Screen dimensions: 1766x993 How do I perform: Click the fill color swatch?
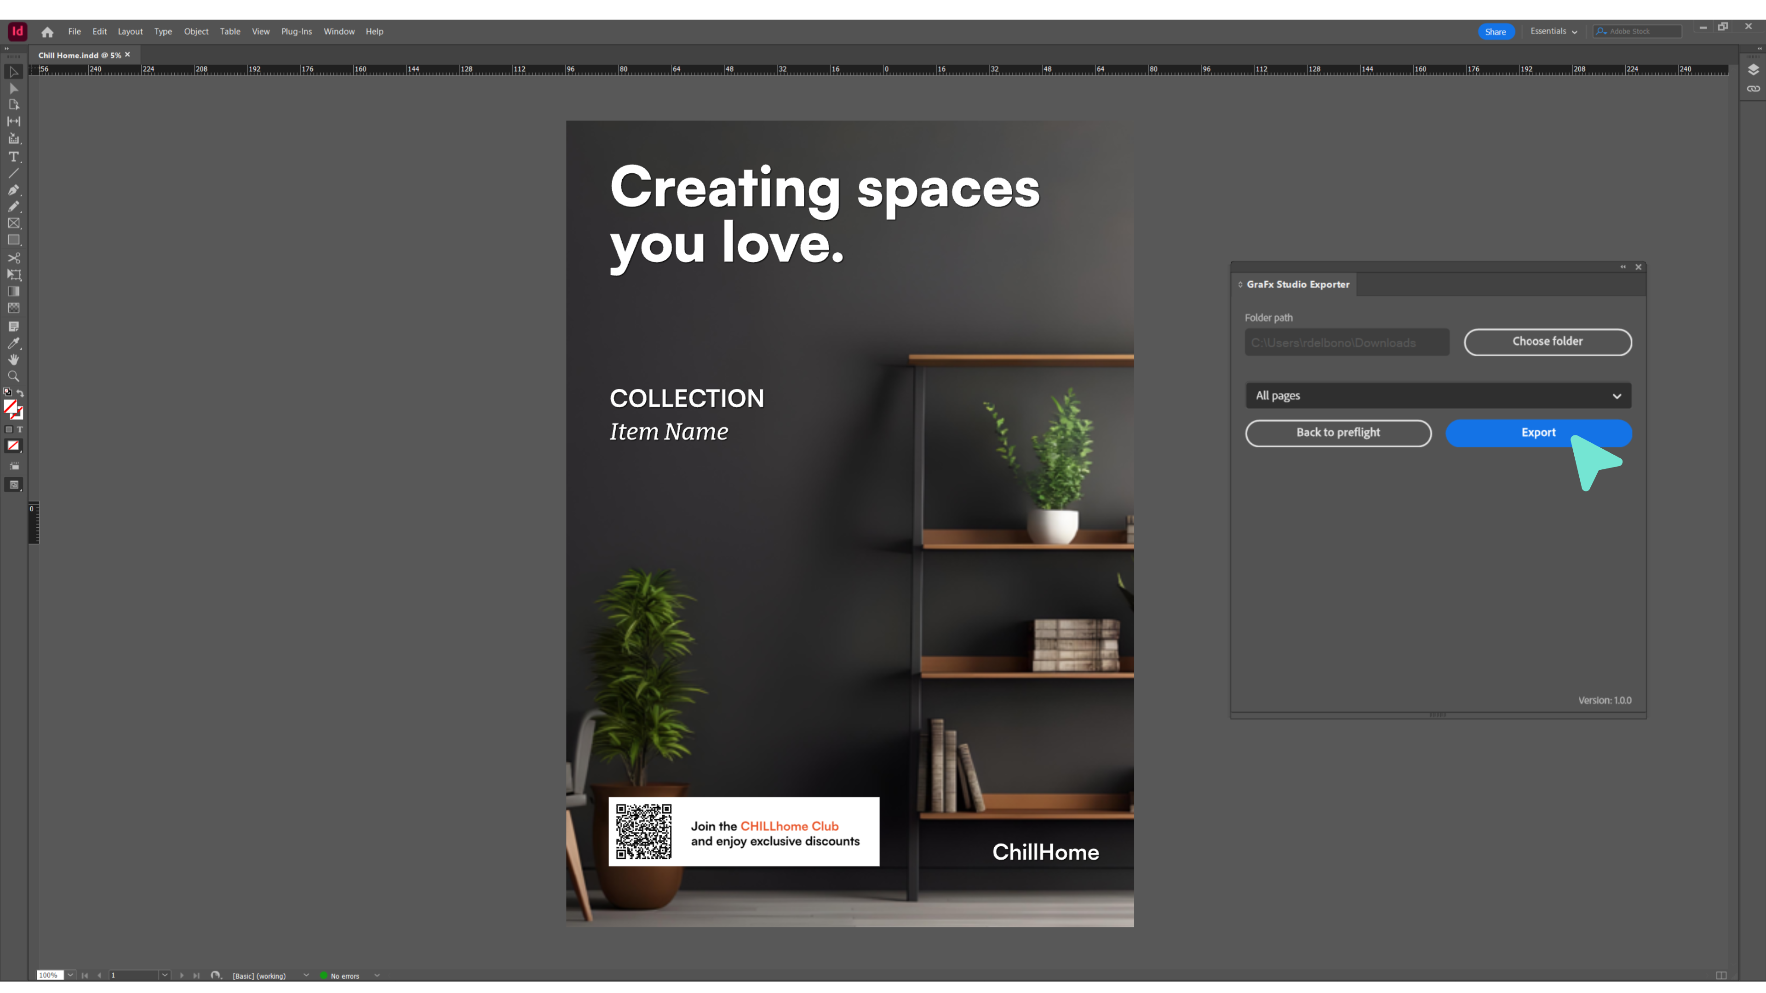10,406
